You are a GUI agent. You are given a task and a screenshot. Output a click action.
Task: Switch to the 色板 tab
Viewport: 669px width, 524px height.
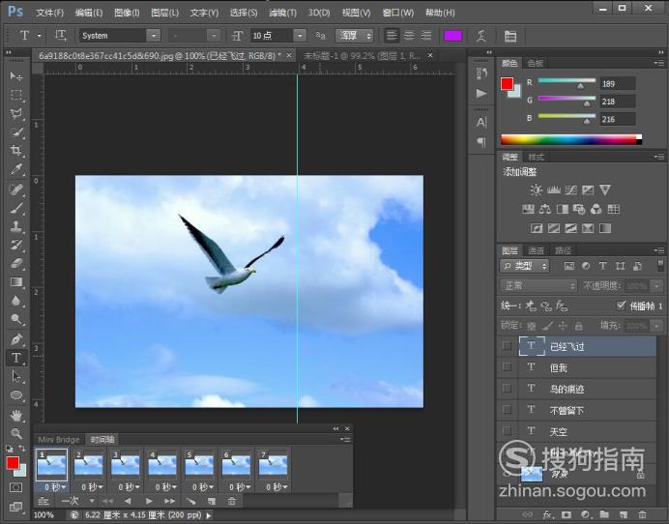535,63
